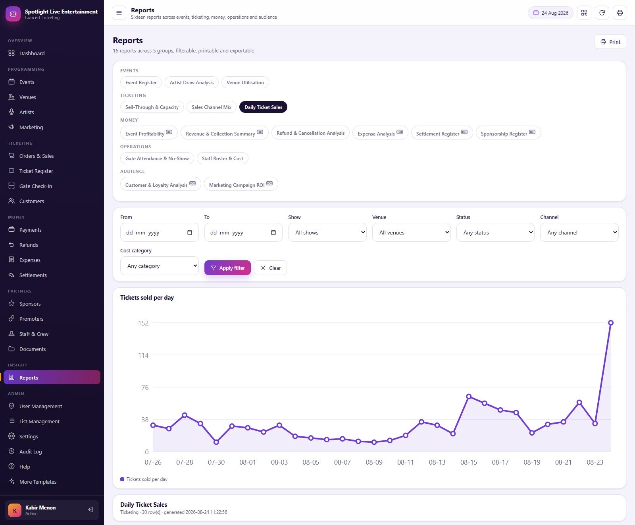Click the printer icon in top bar
The image size is (635, 525).
click(620, 13)
